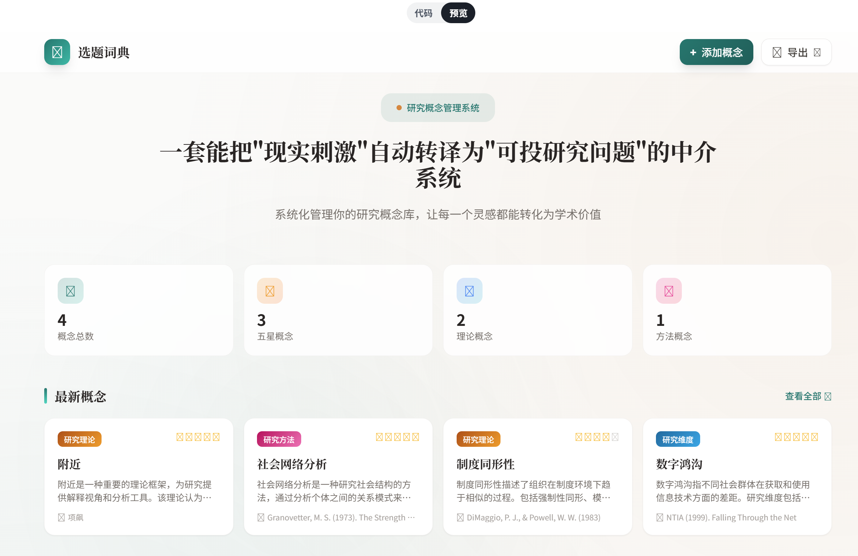Click the 概念总数 stat card icon
This screenshot has height=556, width=858.
click(x=70, y=291)
